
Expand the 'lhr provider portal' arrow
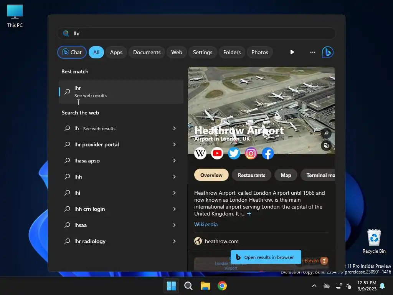pyautogui.click(x=175, y=144)
